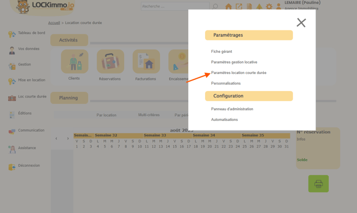
Task: Switch to the Par période tab
Action: (x=181, y=115)
